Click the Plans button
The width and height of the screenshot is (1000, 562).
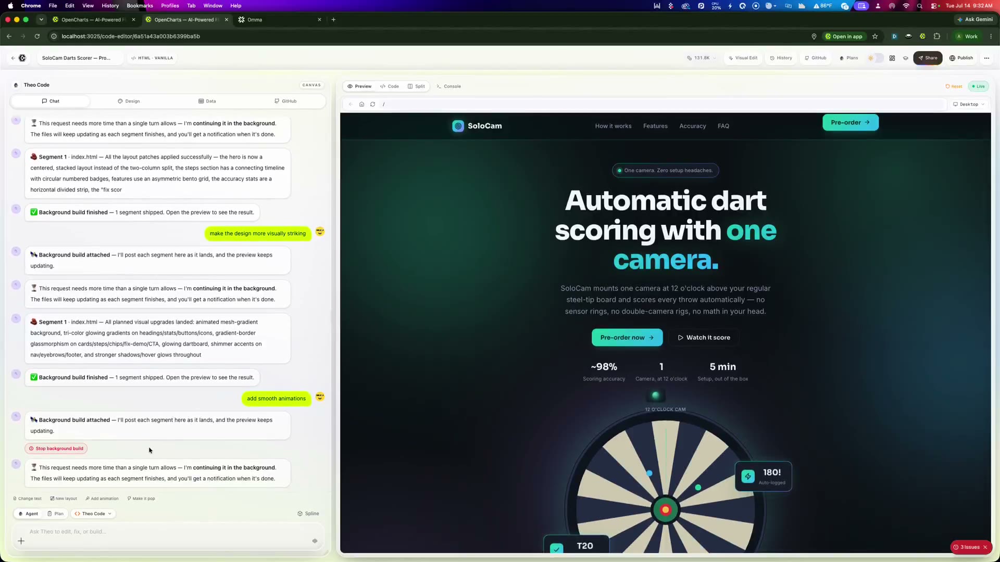pyautogui.click(x=849, y=58)
